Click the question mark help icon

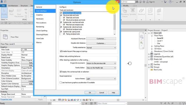tap(170, 2)
